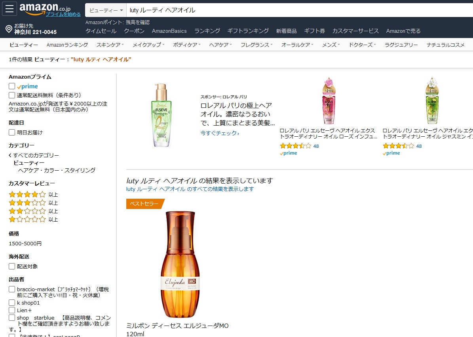473x337 pixels.
Task: Click ビューティー in the category tree
Action: pos(29,163)
